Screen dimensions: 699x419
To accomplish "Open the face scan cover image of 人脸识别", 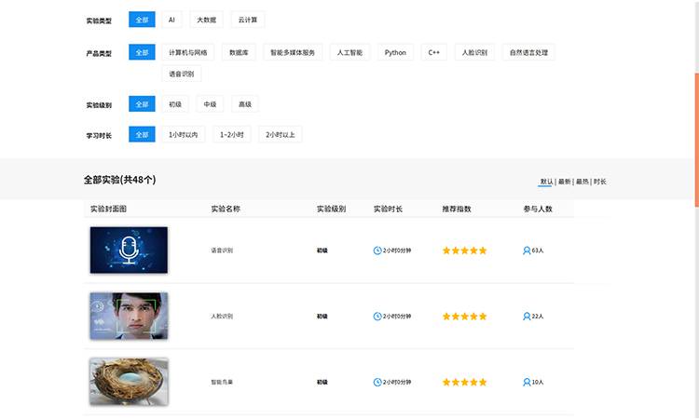I will point(129,316).
